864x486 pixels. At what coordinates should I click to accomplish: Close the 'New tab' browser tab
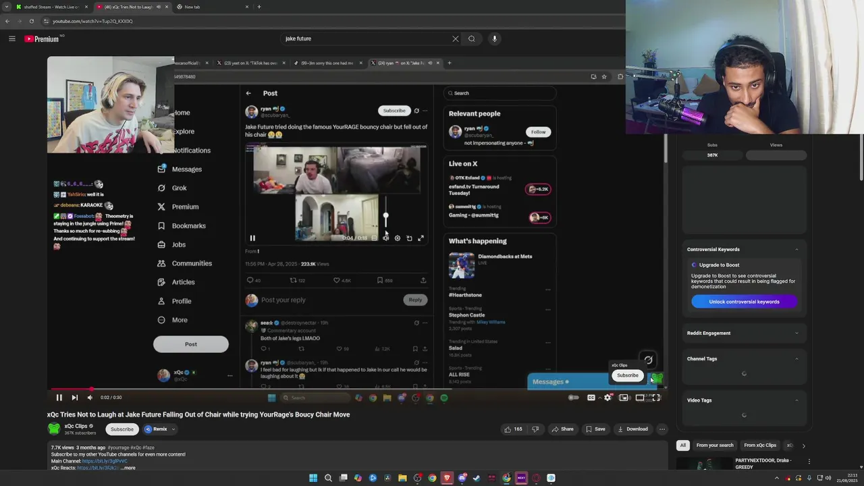click(247, 7)
